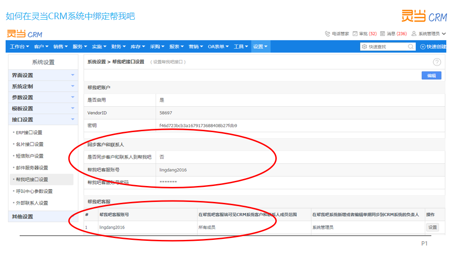Click the 审批 (52) link
451x253 pixels.
pos(368,34)
